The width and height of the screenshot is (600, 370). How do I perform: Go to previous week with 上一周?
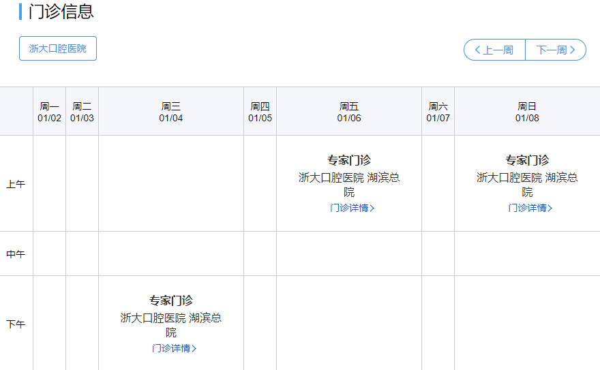tap(494, 50)
